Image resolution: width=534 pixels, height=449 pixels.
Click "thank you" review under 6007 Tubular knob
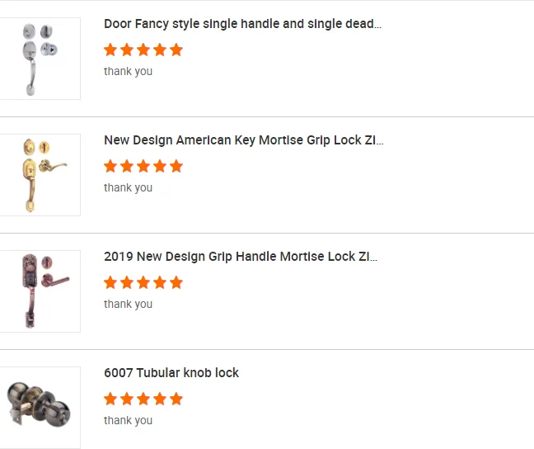click(x=128, y=420)
